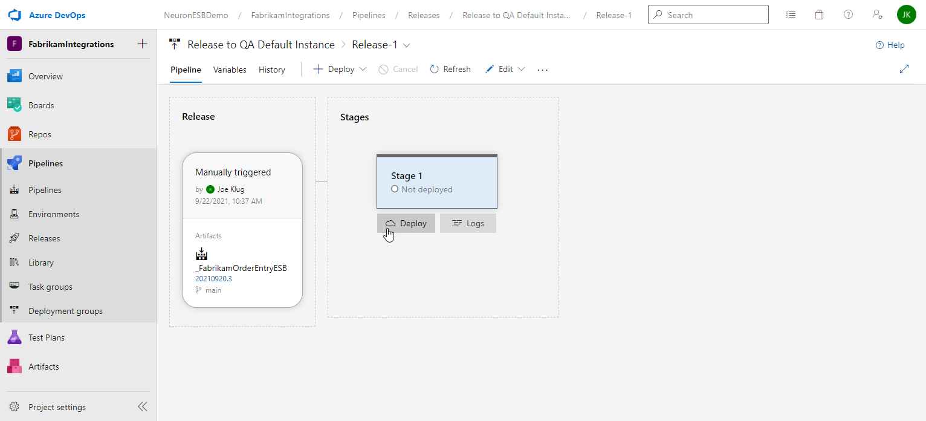Click the plus icon beside FabrikamIntegrations
Image resolution: width=926 pixels, height=421 pixels.
143,44
